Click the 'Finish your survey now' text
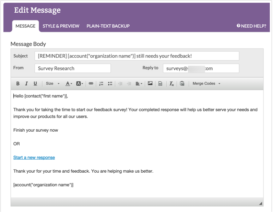The height and width of the screenshot is (212, 273). pyautogui.click(x=36, y=130)
